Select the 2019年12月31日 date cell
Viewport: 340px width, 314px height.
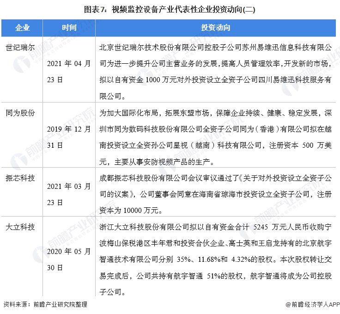click(x=69, y=137)
